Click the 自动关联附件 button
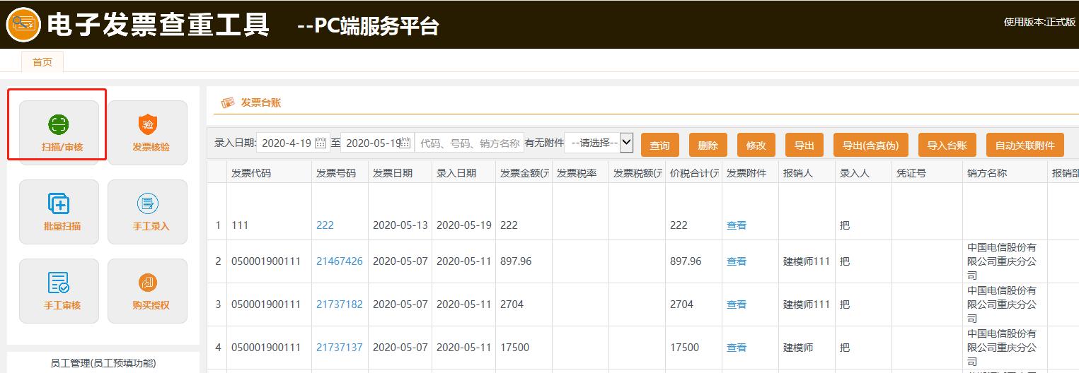 [x=1025, y=145]
